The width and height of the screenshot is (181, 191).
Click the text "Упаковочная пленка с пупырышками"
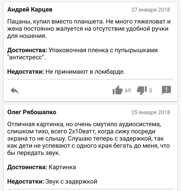(103, 50)
